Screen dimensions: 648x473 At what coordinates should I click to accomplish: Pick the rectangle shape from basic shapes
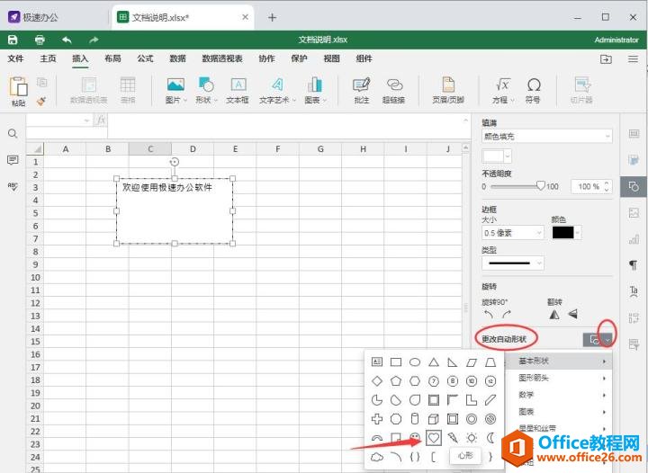396,362
